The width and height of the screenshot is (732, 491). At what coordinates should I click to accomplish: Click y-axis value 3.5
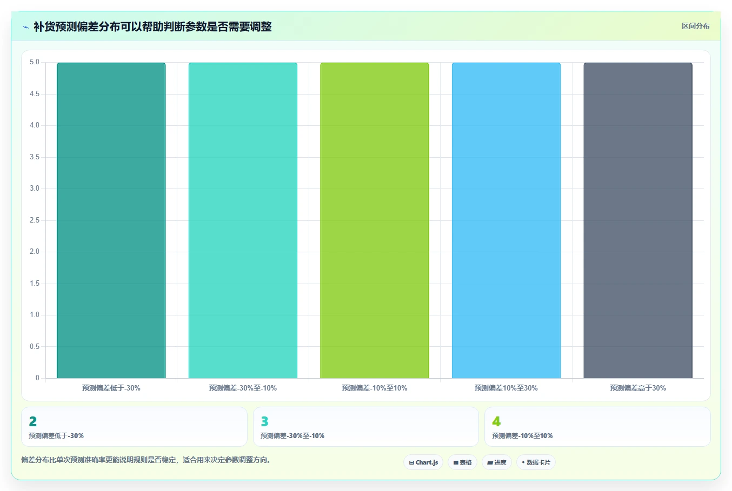[x=35, y=157]
